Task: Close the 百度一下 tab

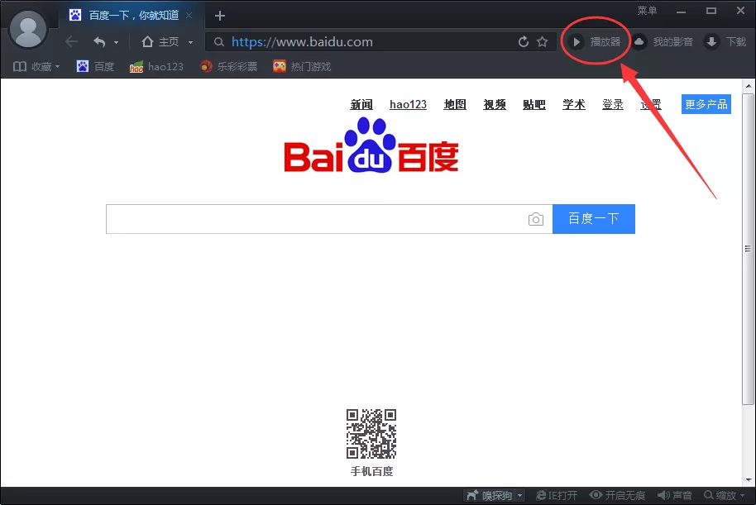Action: tap(189, 16)
